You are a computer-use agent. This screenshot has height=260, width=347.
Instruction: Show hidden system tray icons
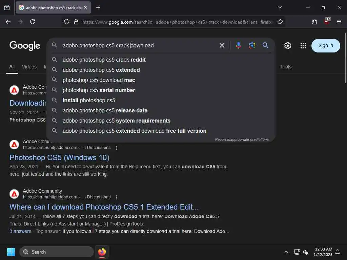(x=286, y=252)
